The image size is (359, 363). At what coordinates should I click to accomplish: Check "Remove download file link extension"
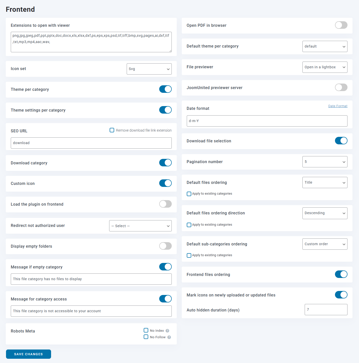[x=112, y=130]
